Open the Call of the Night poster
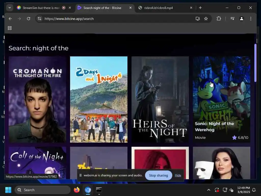 pyautogui.click(x=37, y=163)
